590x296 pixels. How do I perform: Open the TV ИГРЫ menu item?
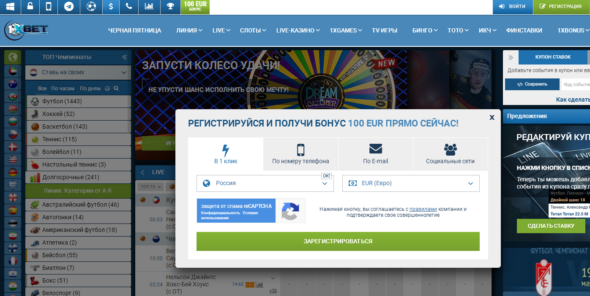pyautogui.click(x=385, y=30)
